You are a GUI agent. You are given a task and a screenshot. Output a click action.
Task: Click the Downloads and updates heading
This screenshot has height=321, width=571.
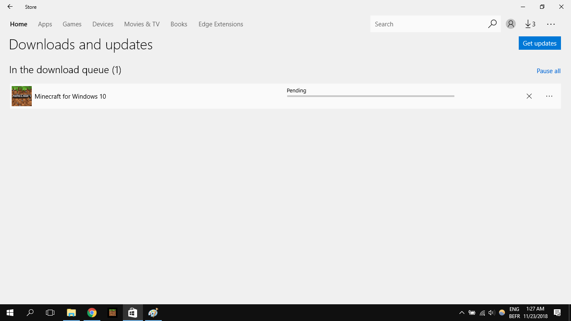tap(81, 44)
